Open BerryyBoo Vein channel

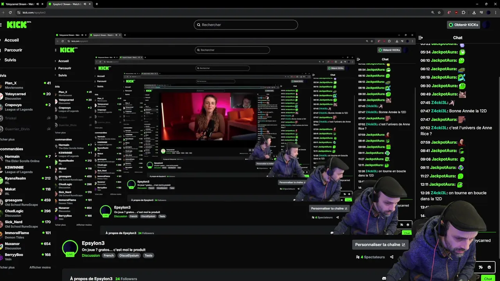pos(25,257)
